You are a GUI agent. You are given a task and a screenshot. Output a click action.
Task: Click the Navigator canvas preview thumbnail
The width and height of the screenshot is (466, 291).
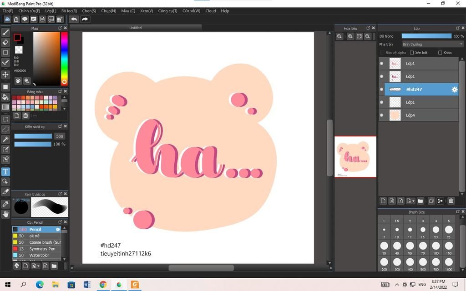pos(355,157)
